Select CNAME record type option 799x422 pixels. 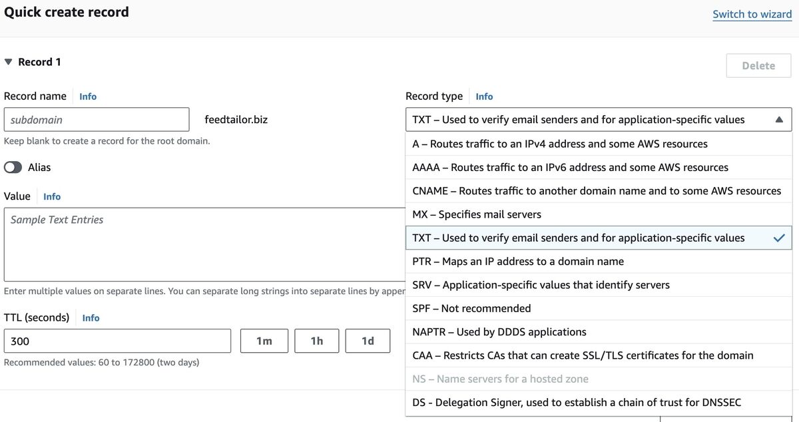tap(599, 191)
